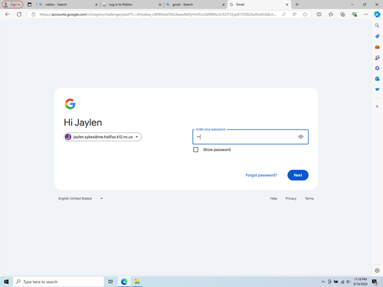This screenshot has height=287, width=383.
Task: Open the Terms link
Action: coord(309,198)
